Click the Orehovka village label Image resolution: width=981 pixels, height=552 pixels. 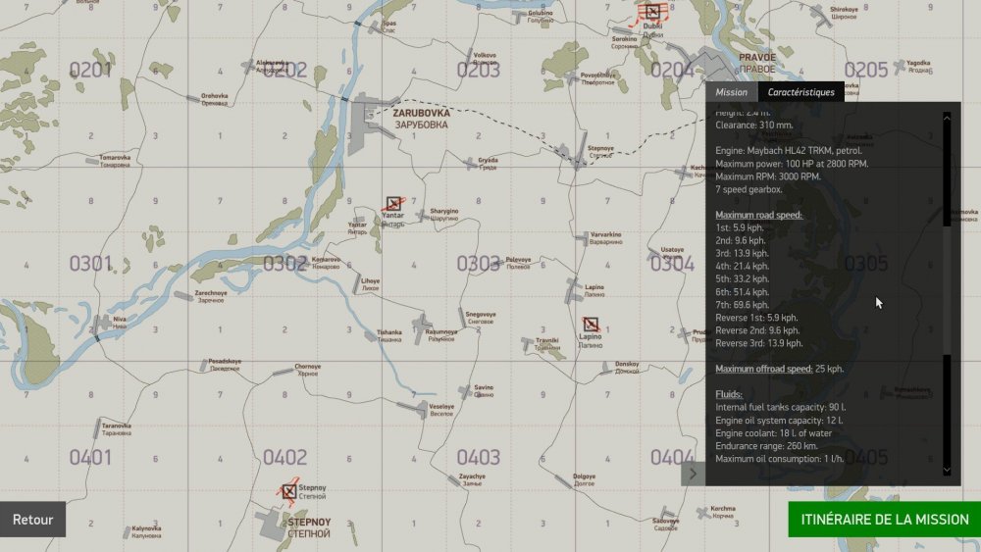point(215,99)
